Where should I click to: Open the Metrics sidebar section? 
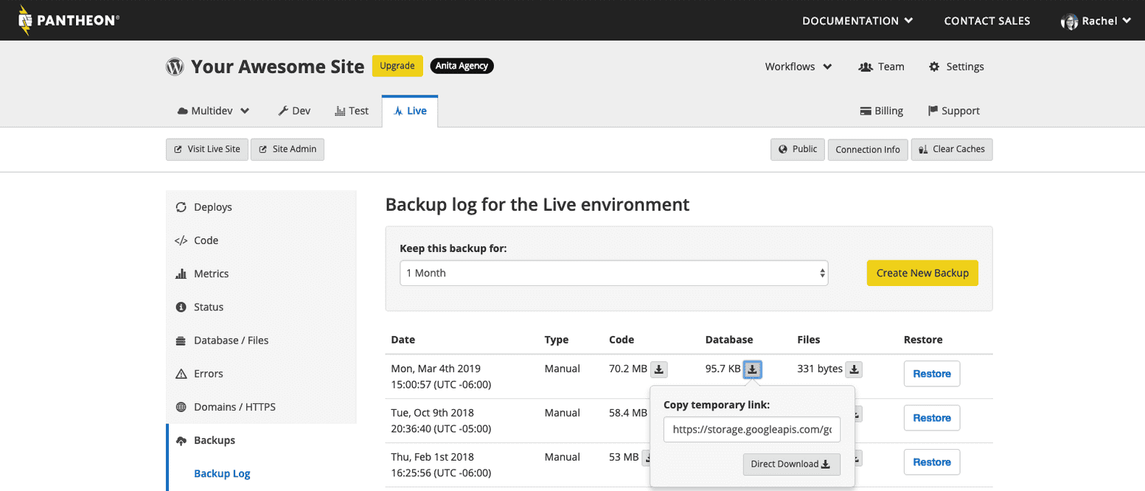coord(211,274)
